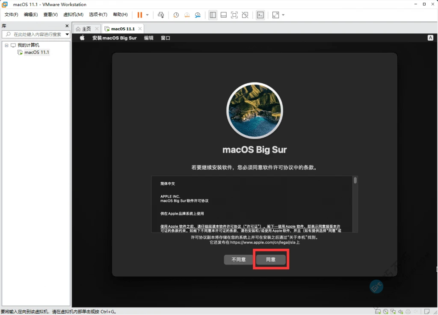The height and width of the screenshot is (315, 438).
Task: Click the APPLE INC. line in the license
Action: (170, 197)
